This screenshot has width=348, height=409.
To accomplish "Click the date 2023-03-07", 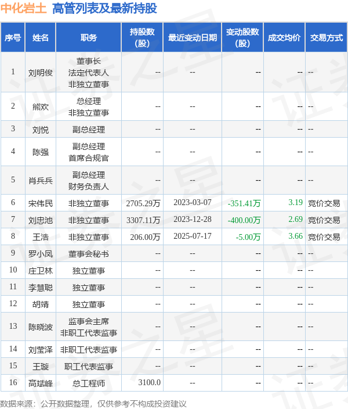I will pos(193,202).
